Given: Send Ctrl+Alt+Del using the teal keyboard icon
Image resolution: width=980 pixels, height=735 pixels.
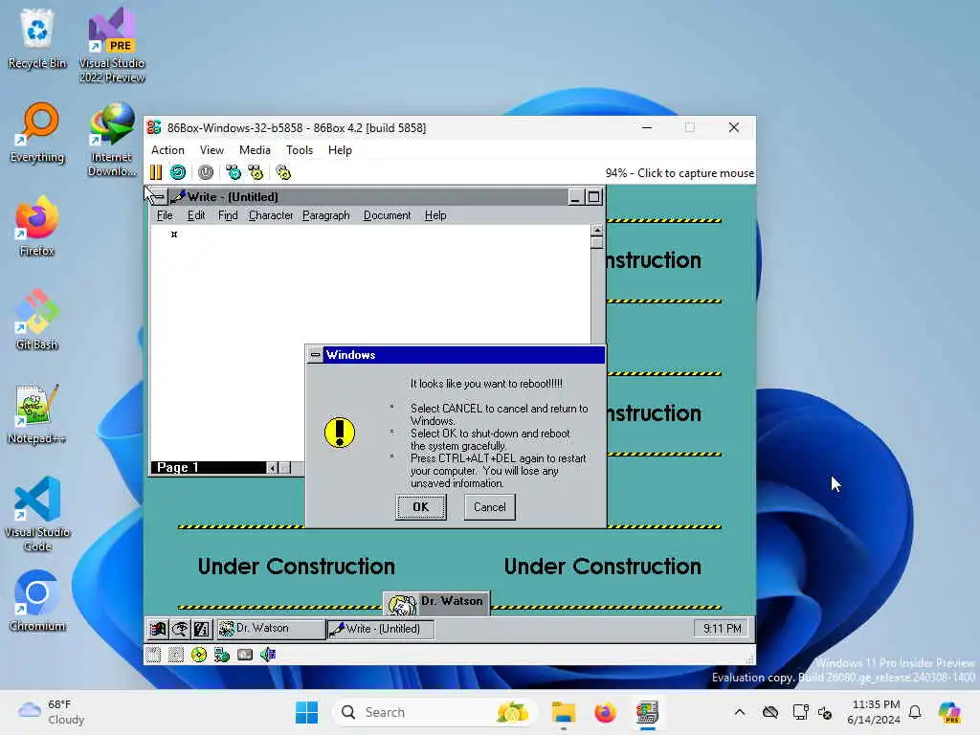Looking at the screenshot, I should click(x=234, y=172).
